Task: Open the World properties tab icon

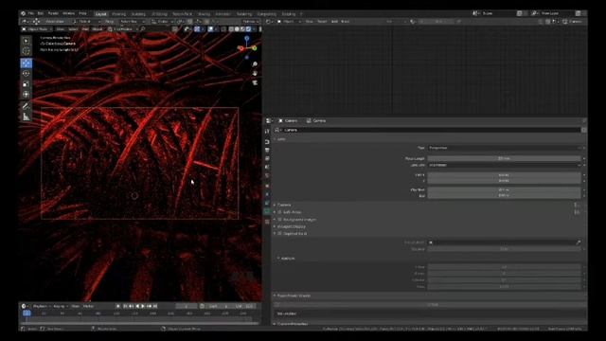Action: point(267,176)
